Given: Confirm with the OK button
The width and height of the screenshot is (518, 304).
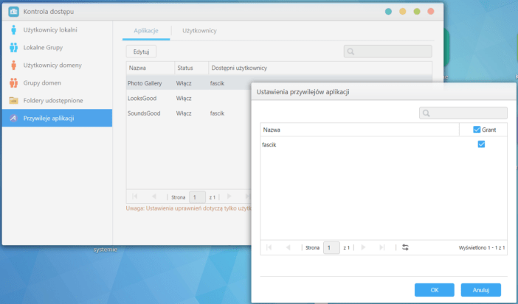Looking at the screenshot, I should (x=435, y=290).
